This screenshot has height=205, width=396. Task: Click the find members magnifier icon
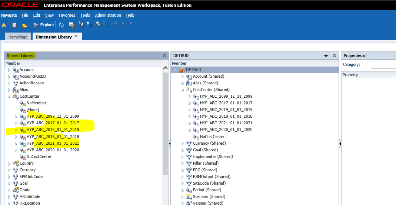point(97,24)
